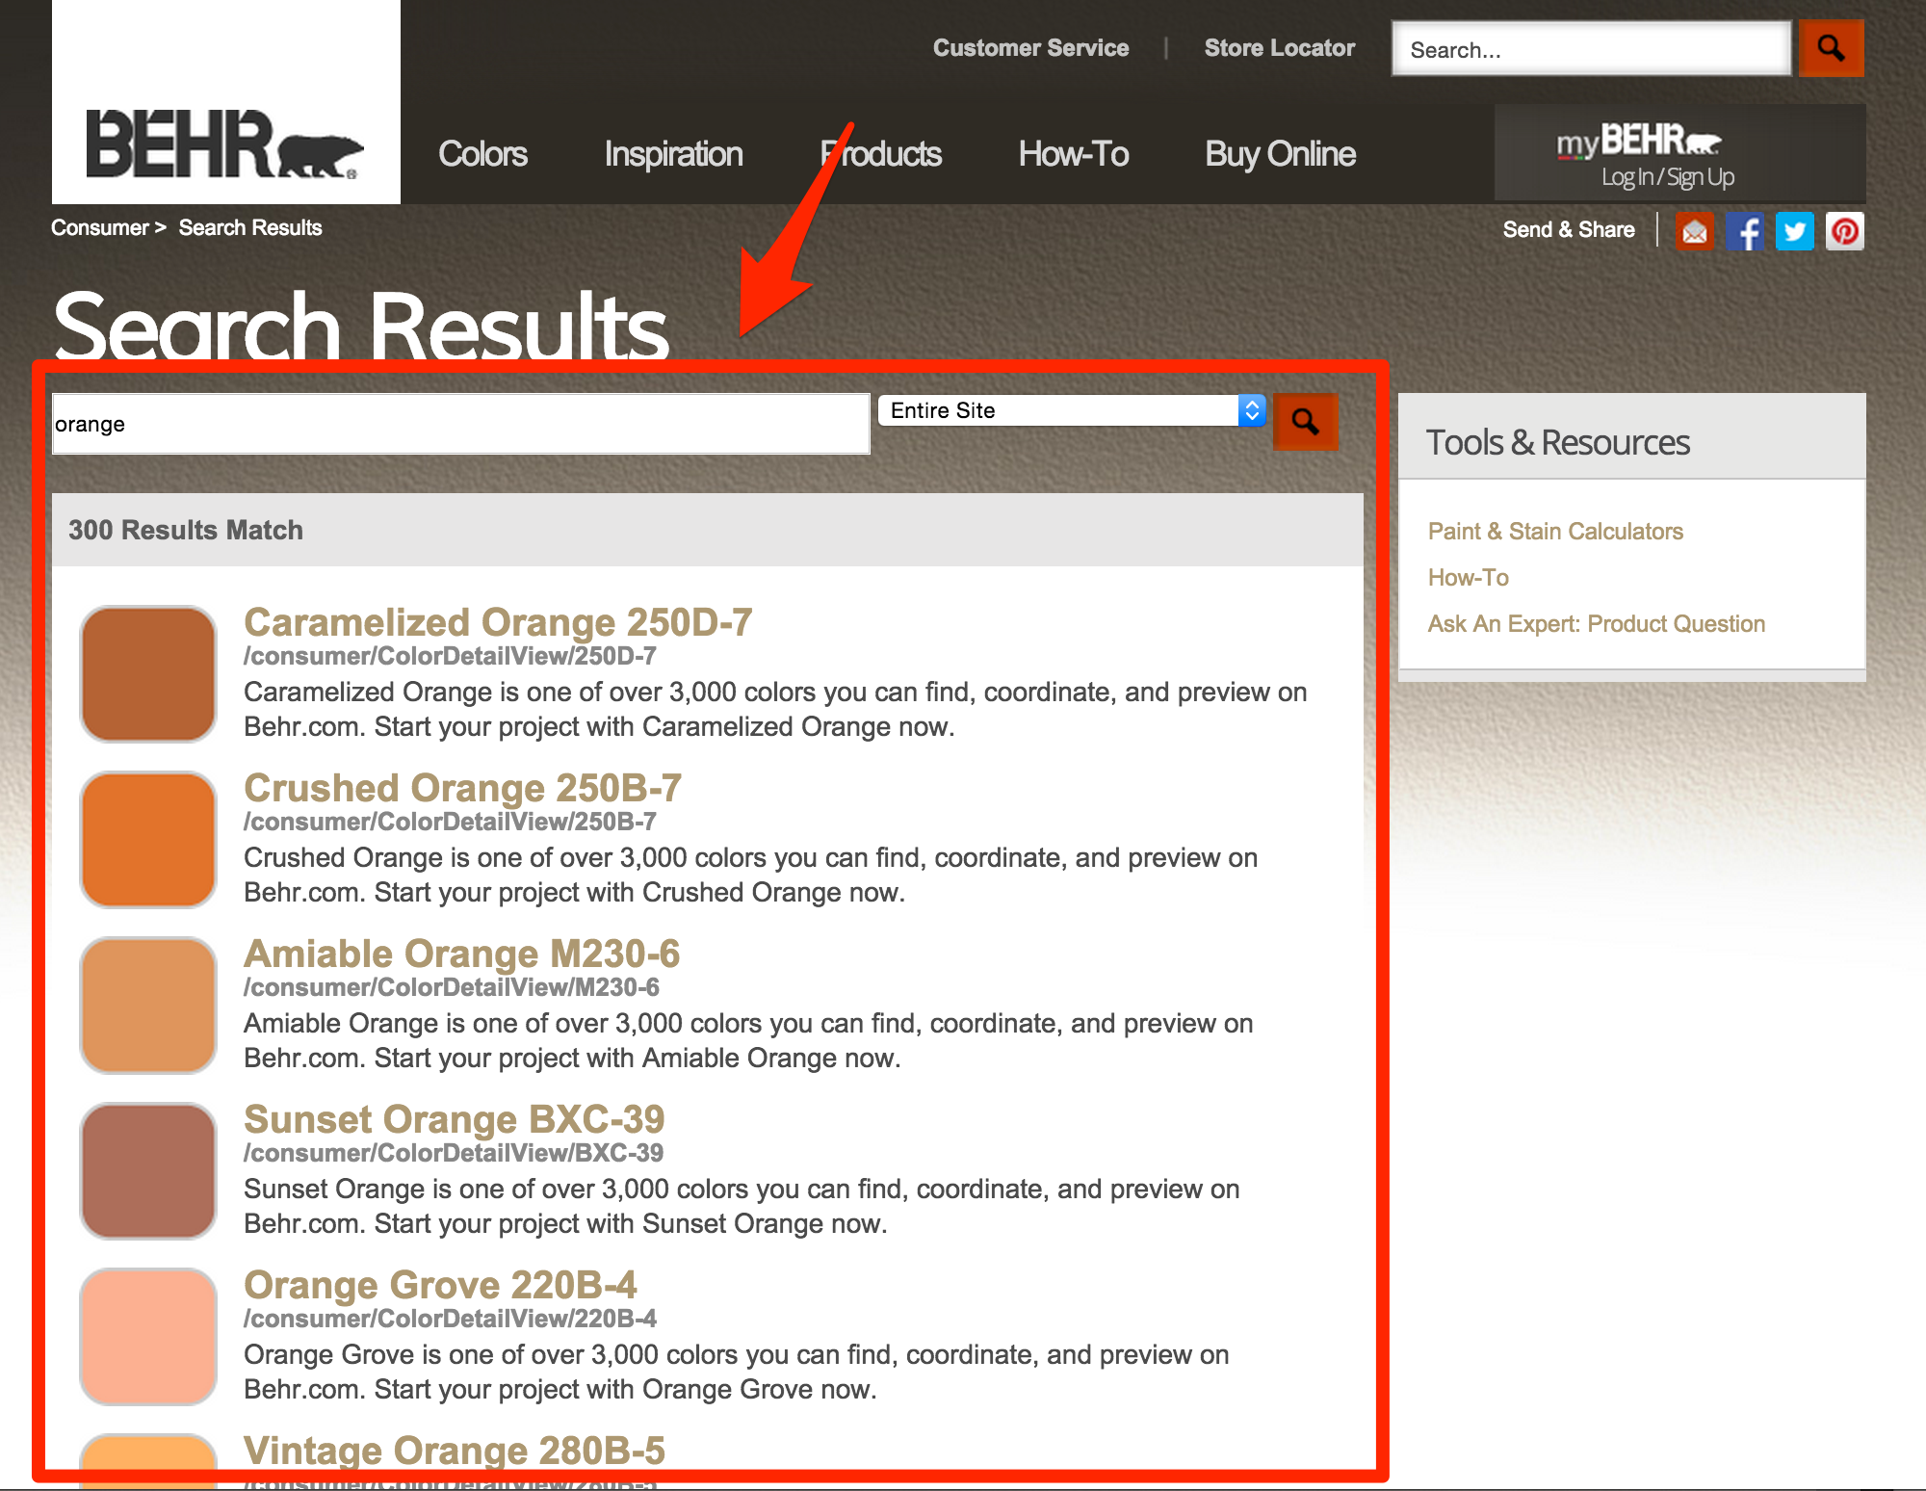
Task: Click the top header search magnifier icon
Action: click(x=1831, y=48)
